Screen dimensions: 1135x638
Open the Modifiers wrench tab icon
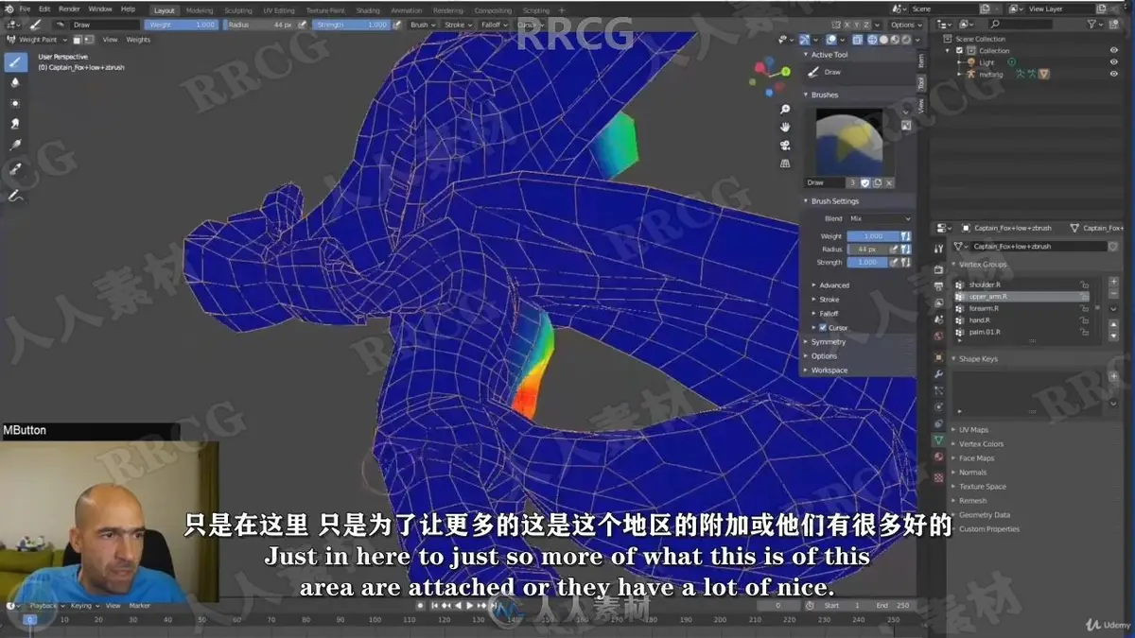point(938,374)
